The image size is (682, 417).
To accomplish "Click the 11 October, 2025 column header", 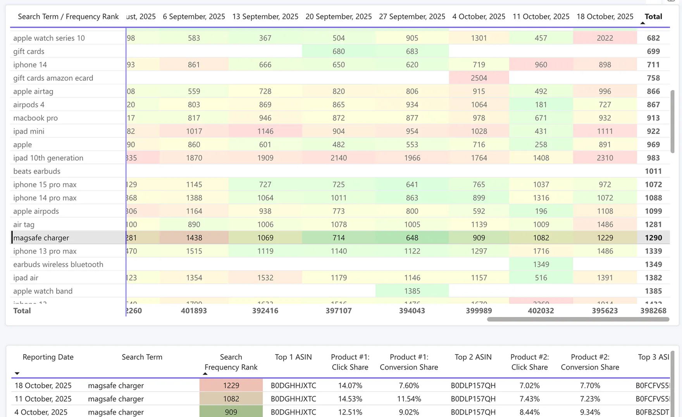I will click(x=541, y=17).
